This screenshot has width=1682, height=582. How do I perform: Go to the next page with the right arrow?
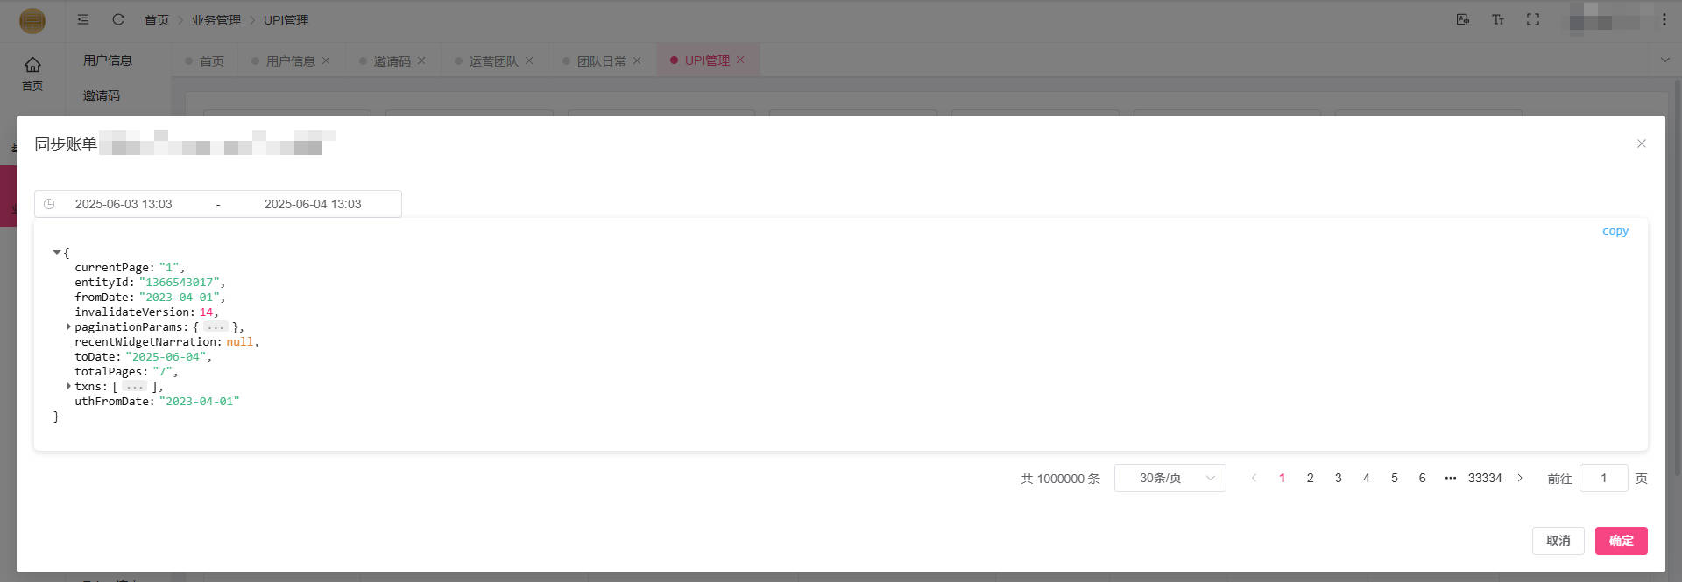[1520, 478]
